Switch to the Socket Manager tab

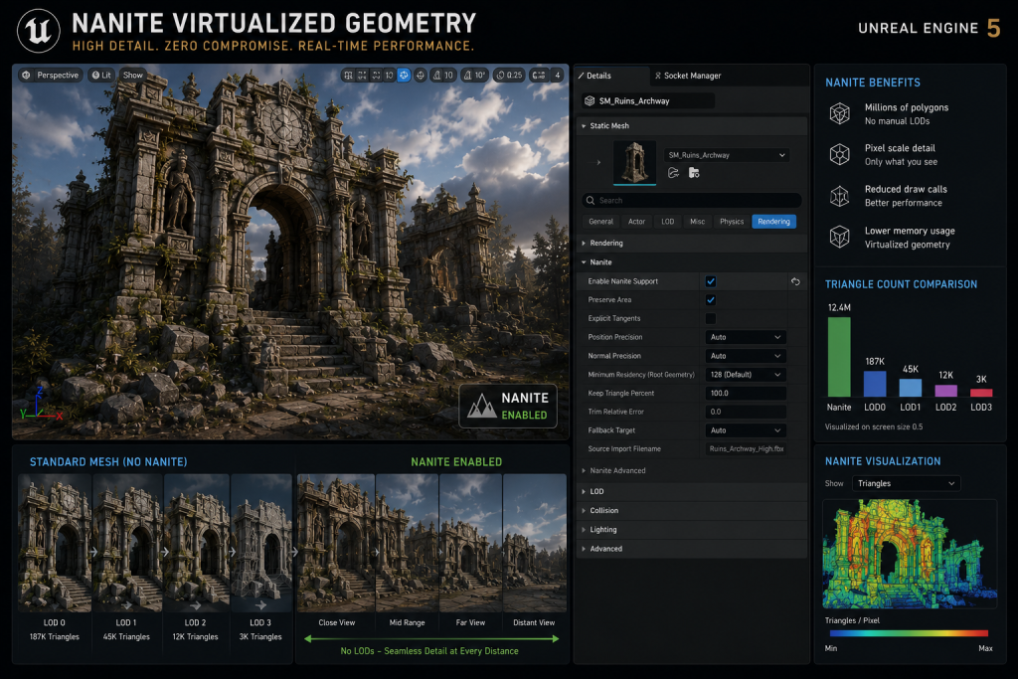[x=688, y=76]
